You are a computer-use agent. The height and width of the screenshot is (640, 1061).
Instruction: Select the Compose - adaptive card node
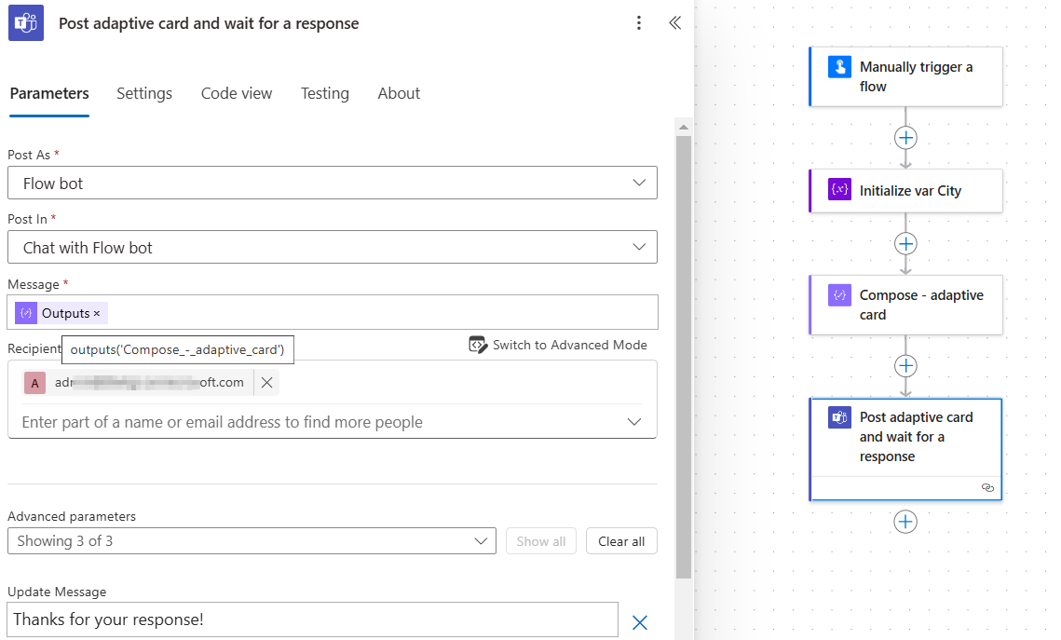(905, 305)
